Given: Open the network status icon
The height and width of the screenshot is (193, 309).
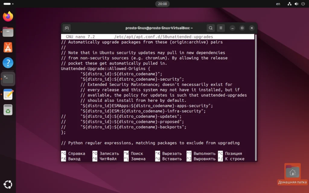Looking at the screenshot, I should click(289, 4).
